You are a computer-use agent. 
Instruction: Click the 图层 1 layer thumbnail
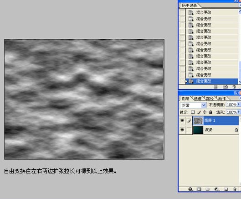coord(198,120)
